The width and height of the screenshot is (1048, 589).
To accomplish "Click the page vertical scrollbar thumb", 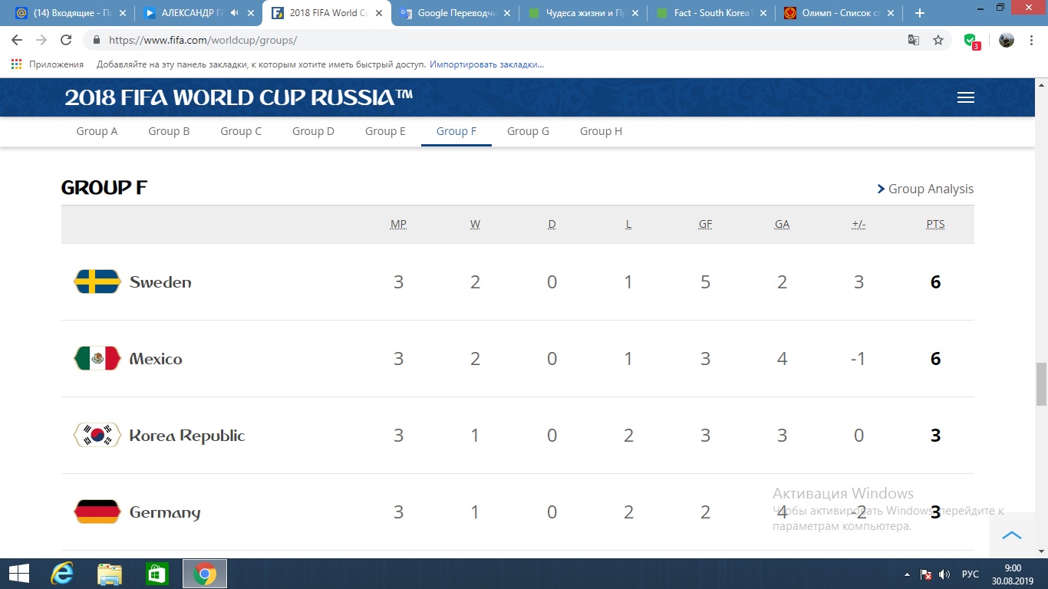I will 1041,383.
